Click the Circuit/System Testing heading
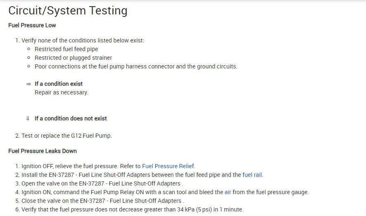 [x=68, y=11]
